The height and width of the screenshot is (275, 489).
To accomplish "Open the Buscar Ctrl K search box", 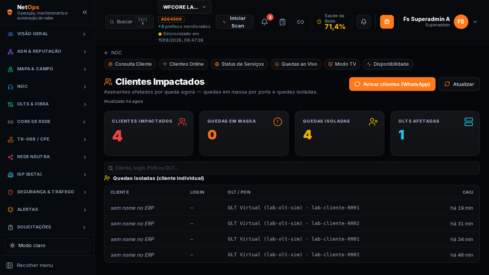I will click(130, 22).
